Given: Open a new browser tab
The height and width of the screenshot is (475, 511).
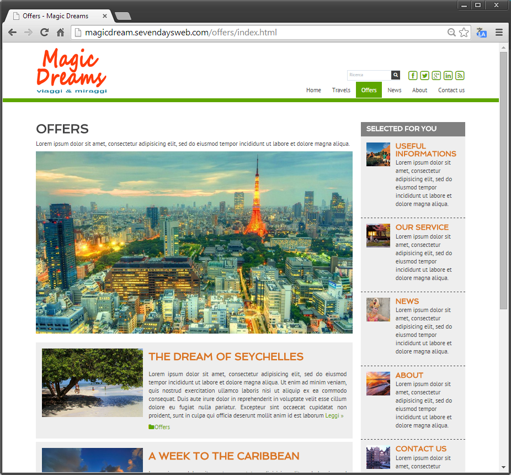Looking at the screenshot, I should tap(123, 16).
